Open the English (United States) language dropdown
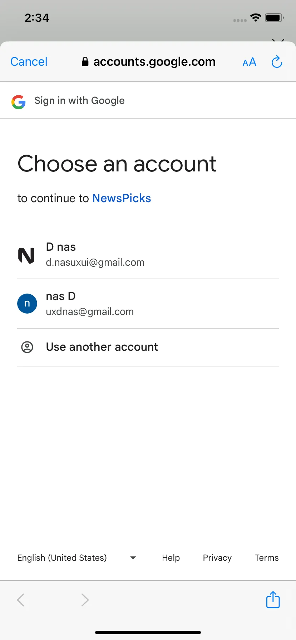 click(x=77, y=558)
